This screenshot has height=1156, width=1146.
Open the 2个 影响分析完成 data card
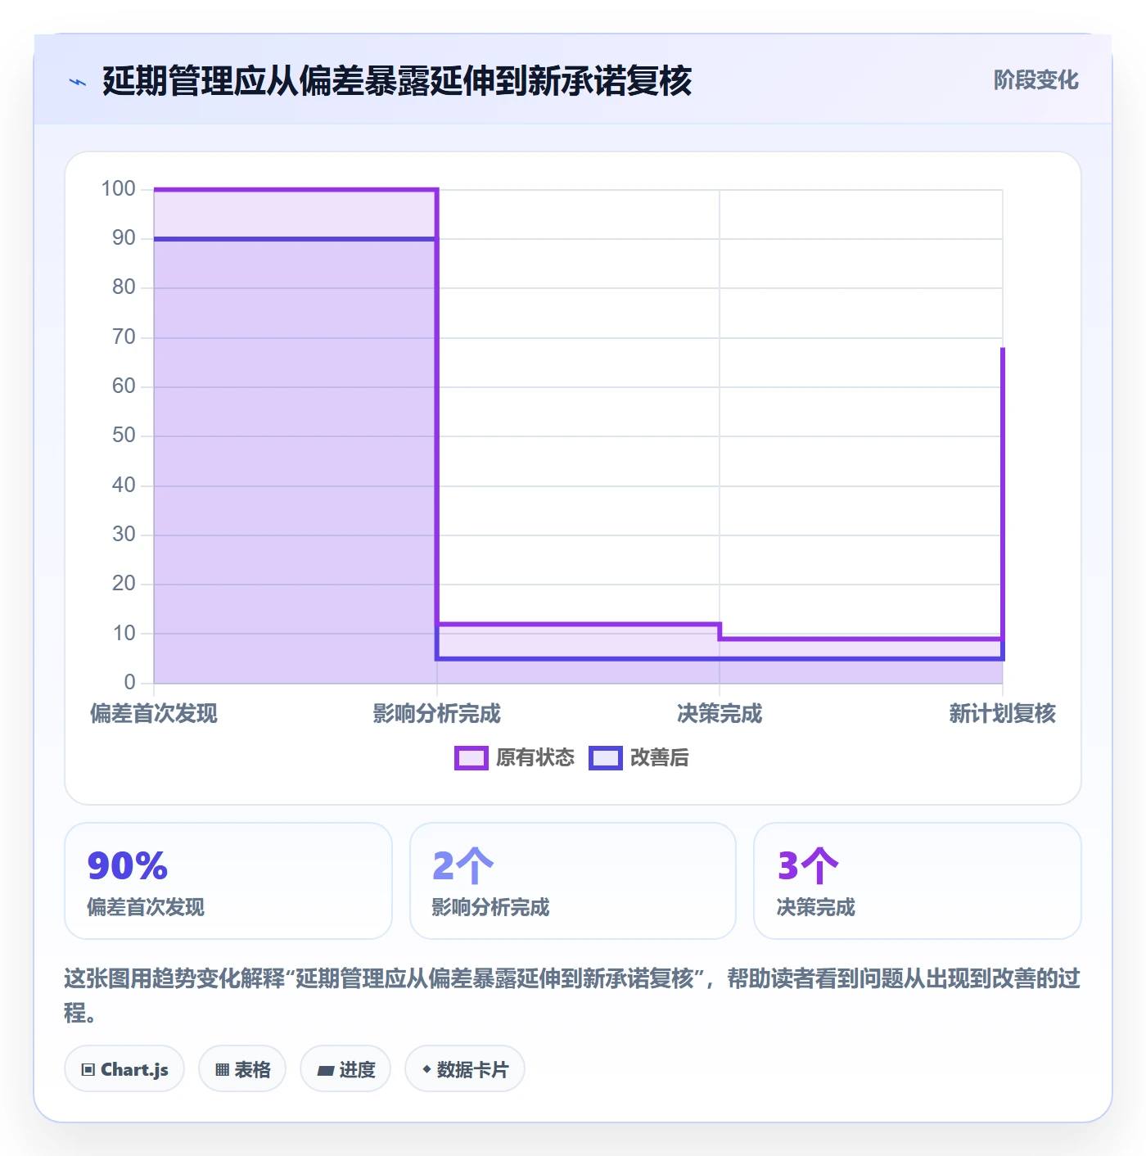coord(573,881)
